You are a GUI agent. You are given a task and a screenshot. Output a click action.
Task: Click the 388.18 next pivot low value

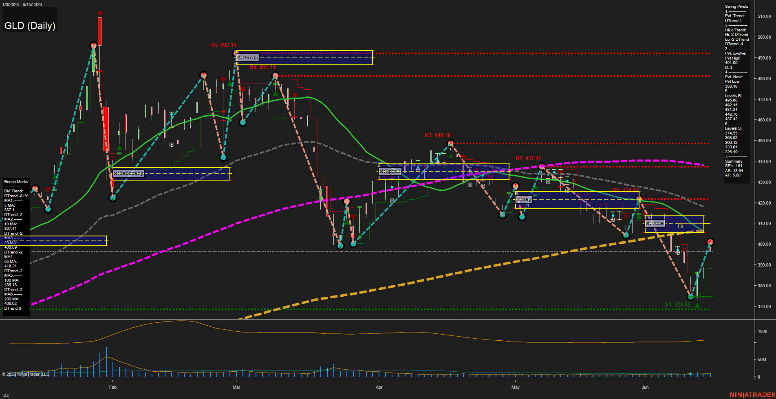pyautogui.click(x=731, y=86)
